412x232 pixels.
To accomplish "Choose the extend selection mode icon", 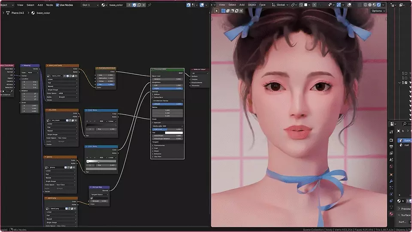I will 228,11.
